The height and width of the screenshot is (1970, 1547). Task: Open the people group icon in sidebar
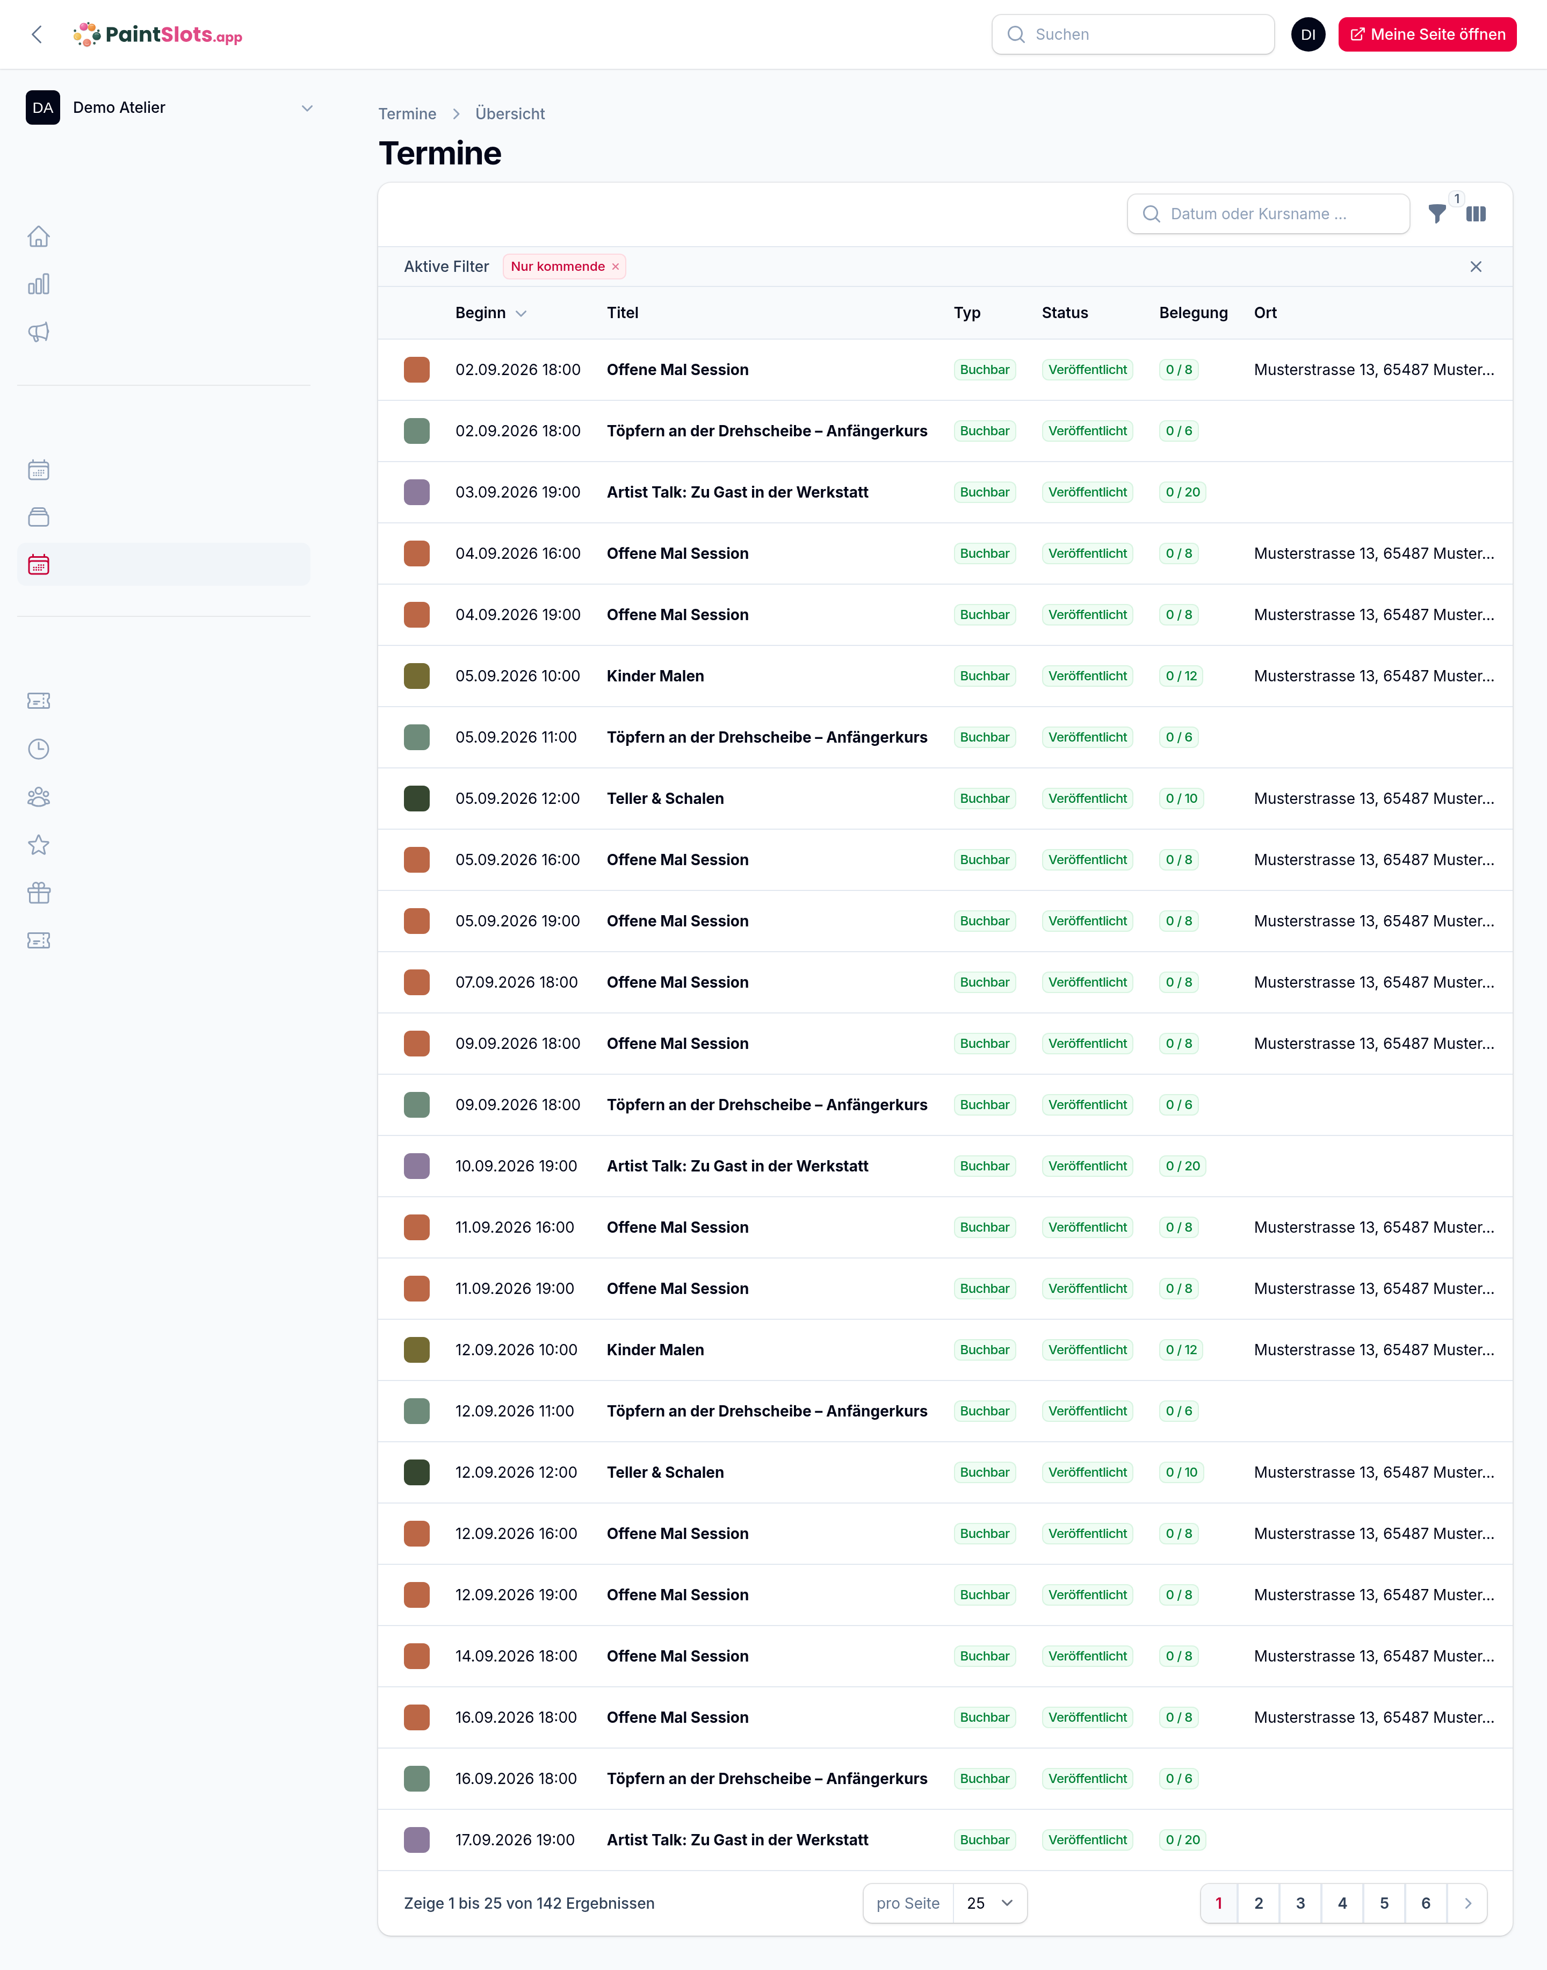point(38,797)
